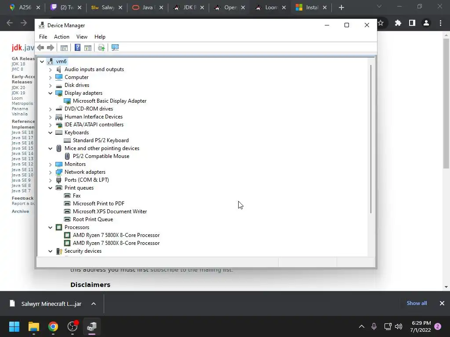Click the blue Help question-mark toolbar icon
Image resolution: width=450 pixels, height=337 pixels.
point(77,47)
